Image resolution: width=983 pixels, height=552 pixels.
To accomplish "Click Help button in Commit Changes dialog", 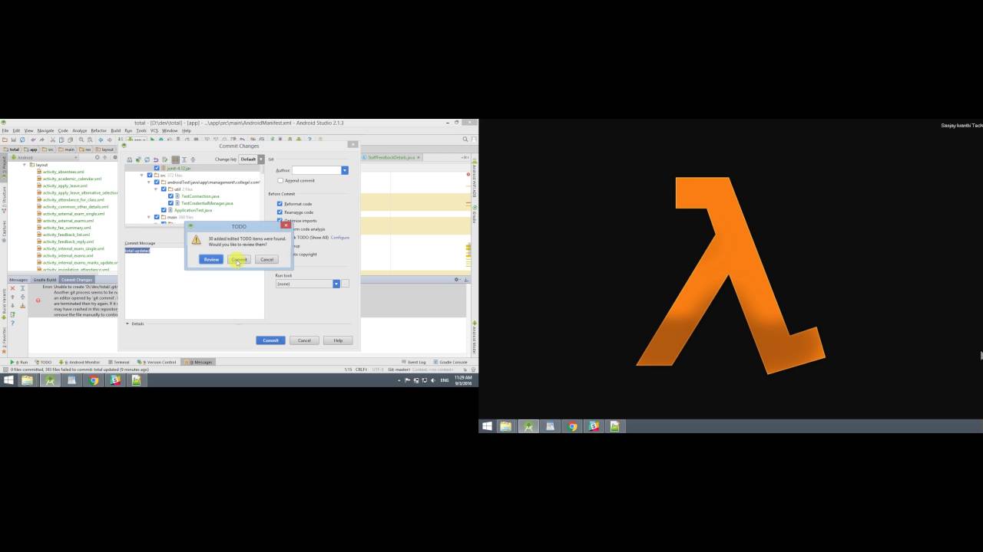I will [338, 340].
